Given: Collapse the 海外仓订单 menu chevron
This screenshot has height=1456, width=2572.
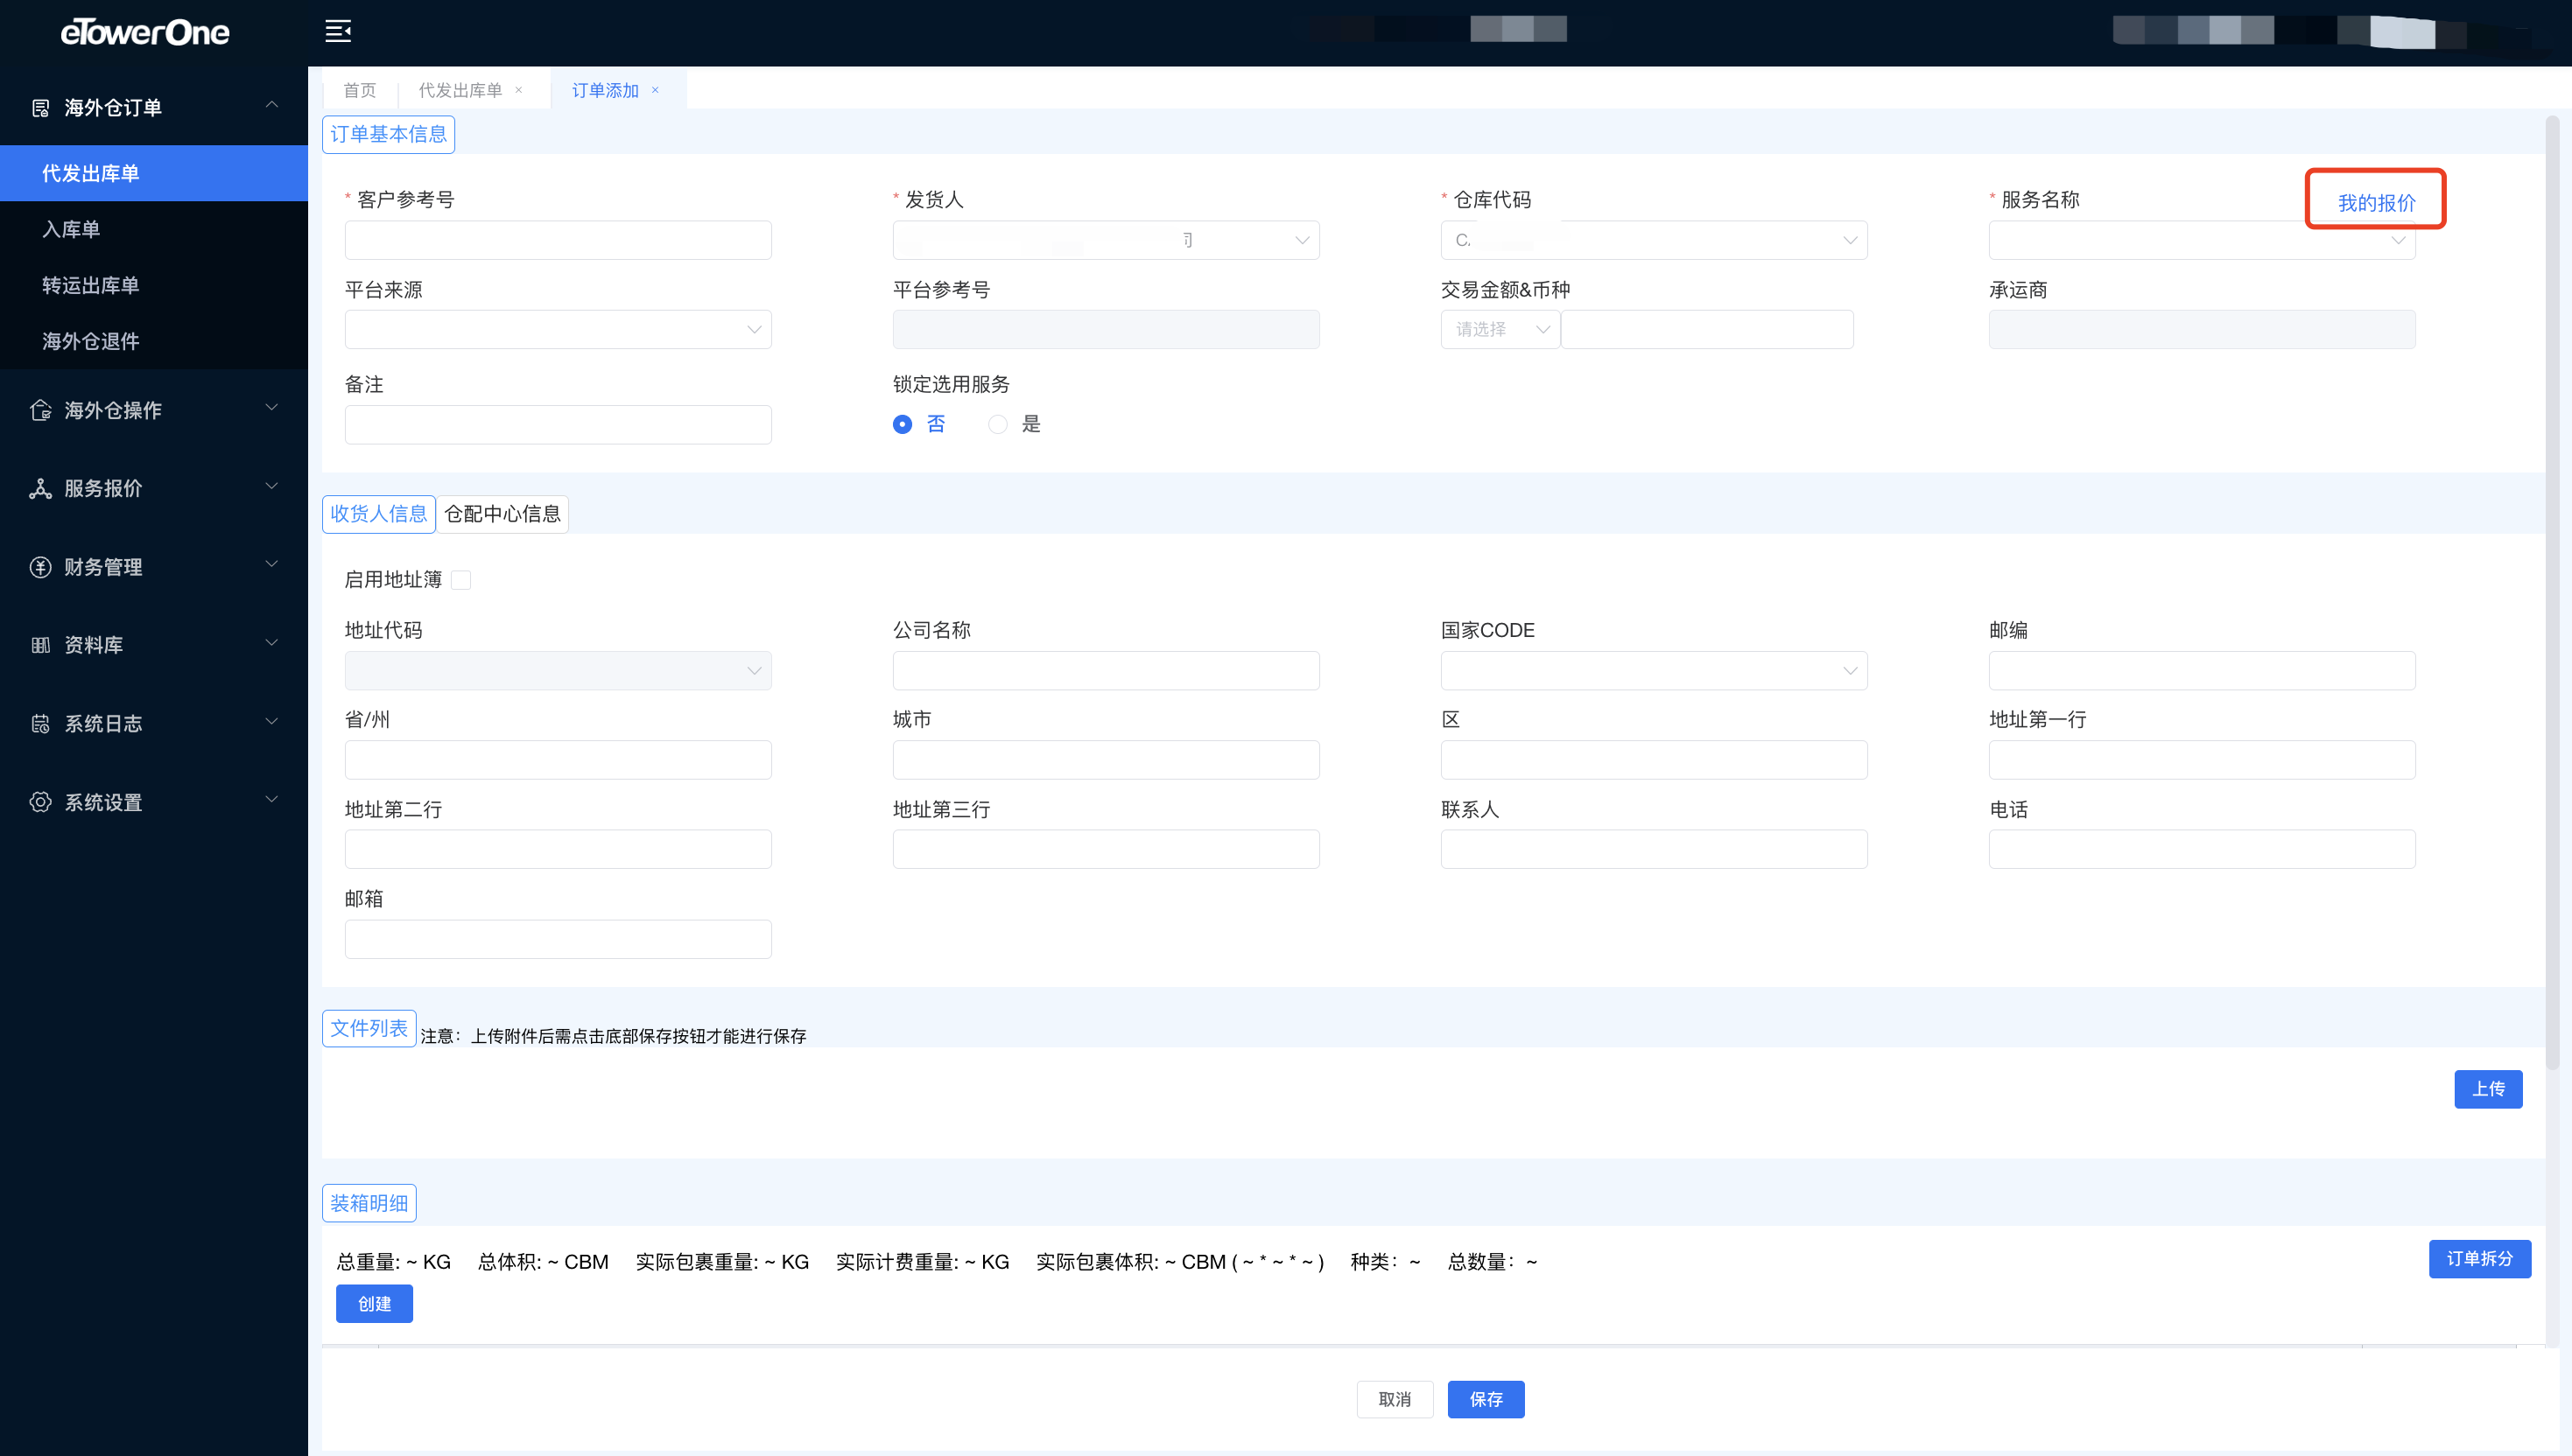Looking at the screenshot, I should point(271,105).
